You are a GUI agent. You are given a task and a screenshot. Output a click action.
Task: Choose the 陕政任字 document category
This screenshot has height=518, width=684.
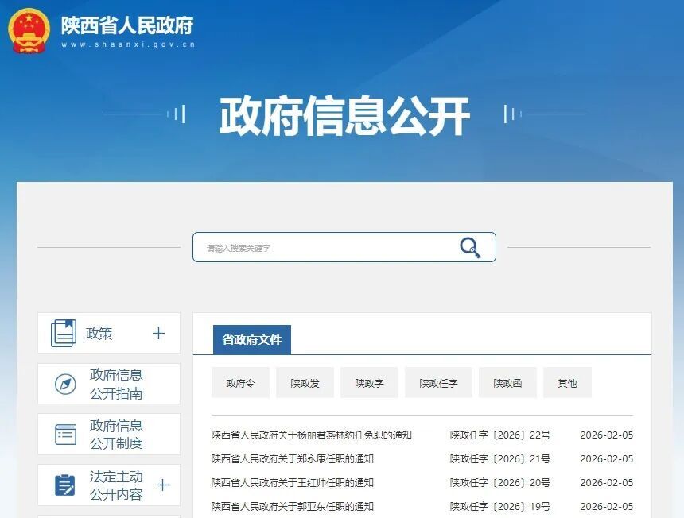[437, 383]
